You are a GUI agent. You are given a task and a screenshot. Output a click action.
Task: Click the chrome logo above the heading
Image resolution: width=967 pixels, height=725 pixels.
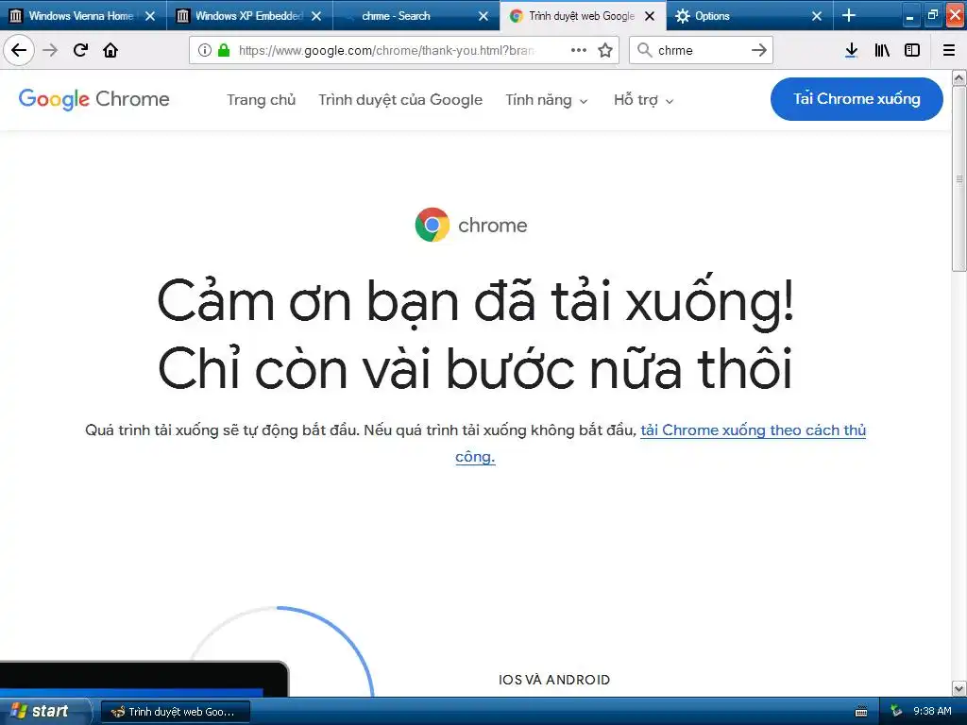click(471, 225)
